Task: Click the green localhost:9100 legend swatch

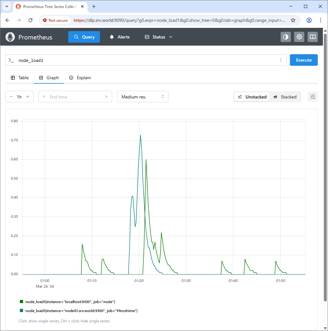Action: (21, 301)
